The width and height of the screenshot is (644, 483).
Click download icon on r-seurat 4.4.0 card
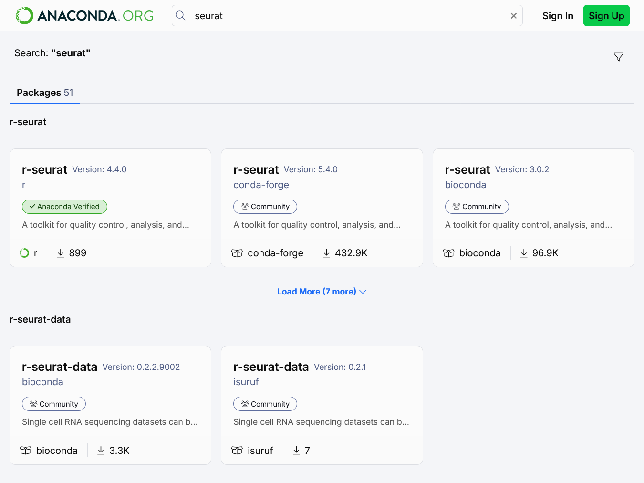[x=61, y=253]
